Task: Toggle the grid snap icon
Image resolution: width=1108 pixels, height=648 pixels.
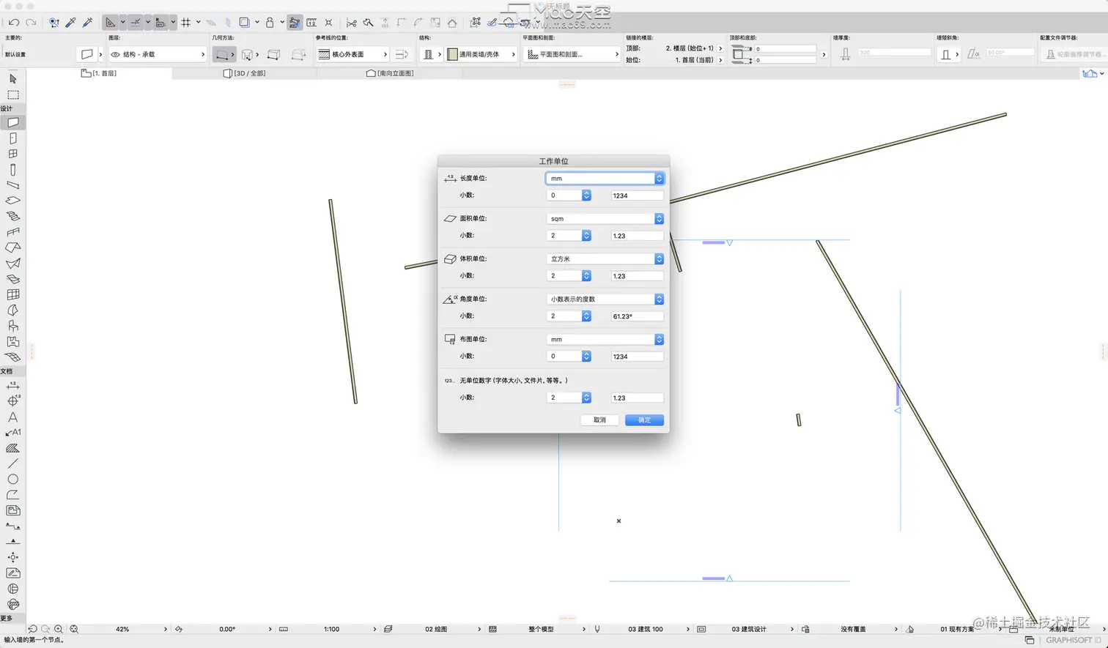Action: tap(186, 23)
